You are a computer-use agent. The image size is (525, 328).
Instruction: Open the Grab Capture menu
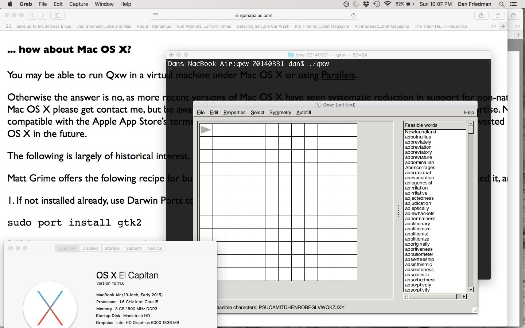[78, 4]
